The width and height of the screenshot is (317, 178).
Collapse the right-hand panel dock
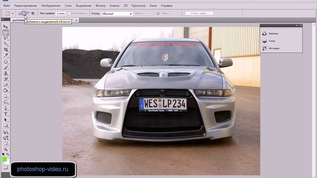(297, 26)
